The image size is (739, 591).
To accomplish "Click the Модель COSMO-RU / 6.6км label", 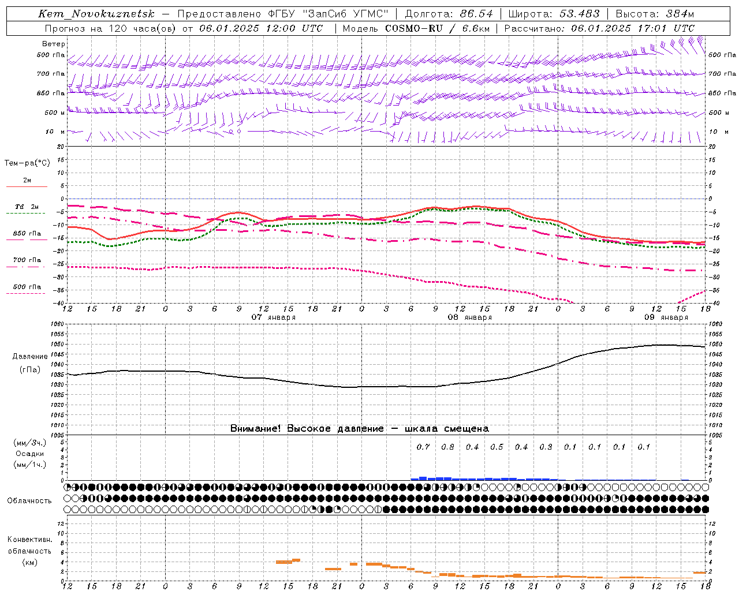I will [x=416, y=28].
